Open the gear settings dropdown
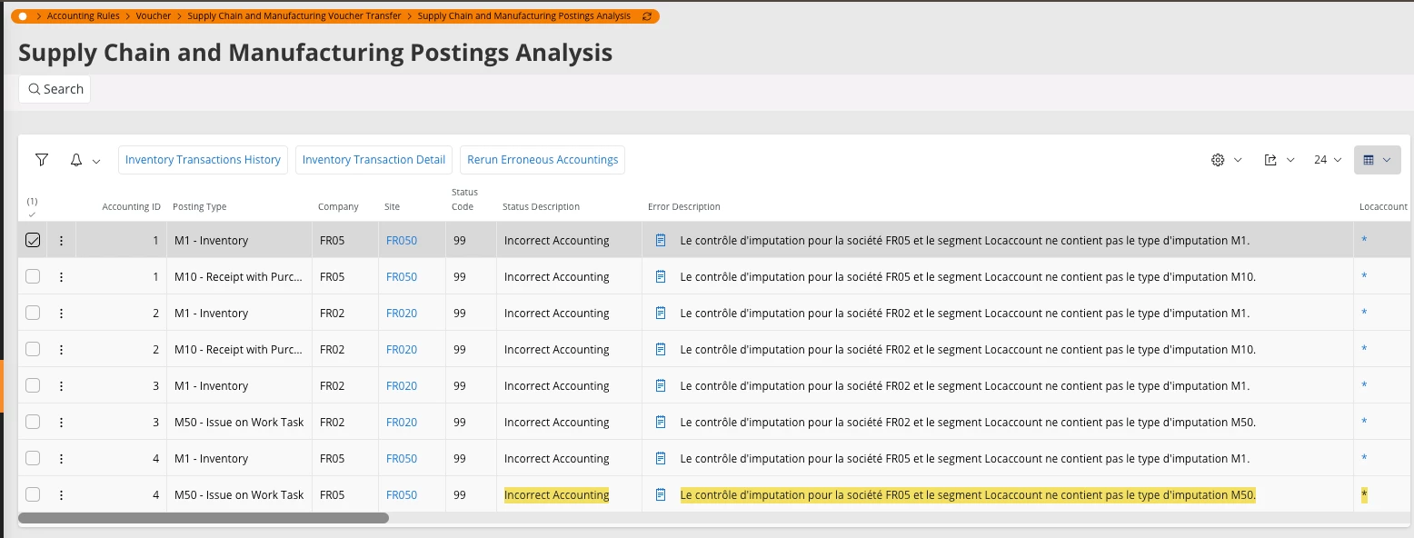1414x538 pixels. (1226, 160)
